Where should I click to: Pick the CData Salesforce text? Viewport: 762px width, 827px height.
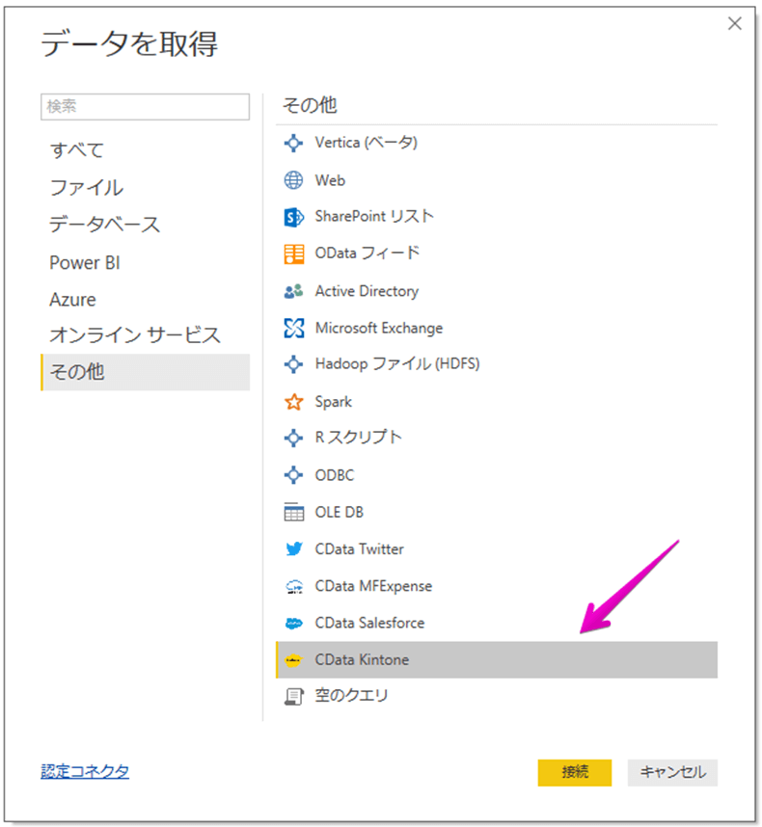point(370,623)
